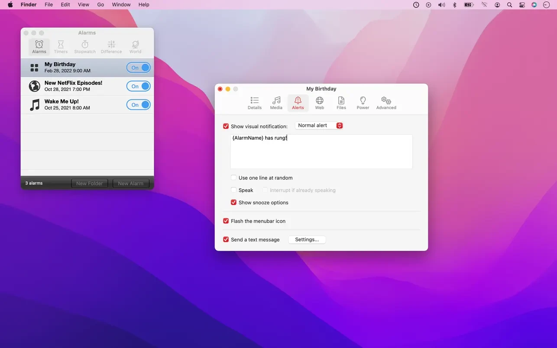Uncheck Show snooze options
The width and height of the screenshot is (557, 348).
(234, 203)
